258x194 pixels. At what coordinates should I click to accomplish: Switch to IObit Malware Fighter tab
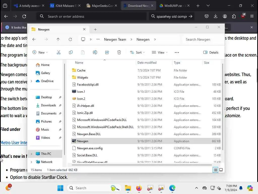(65, 6)
